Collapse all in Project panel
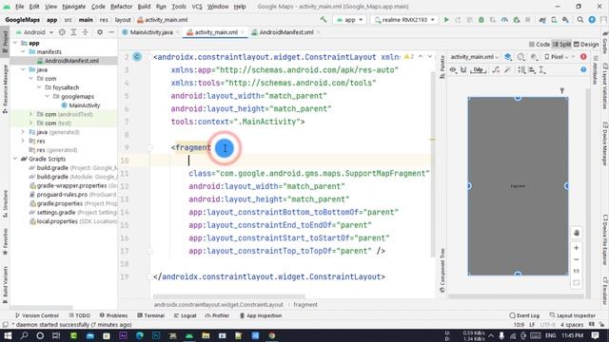 click(x=85, y=32)
